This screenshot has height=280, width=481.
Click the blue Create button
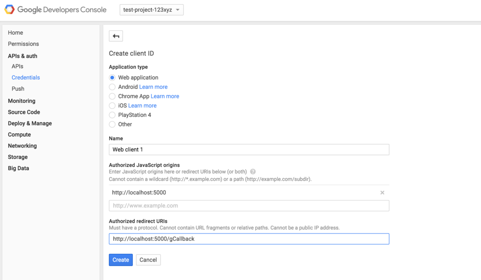[121, 260]
